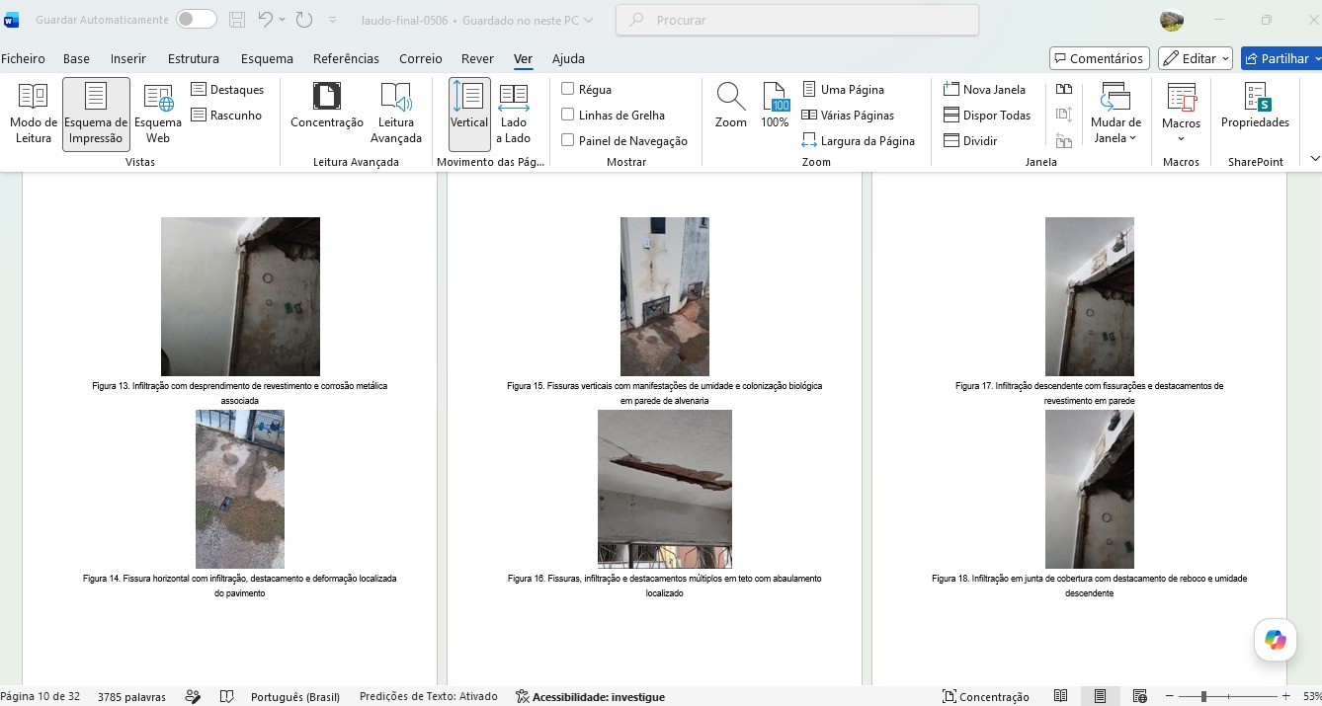Click the Esquema de Impressão status bar icon
Viewport: 1322px width, 706px height.
coord(1100,696)
